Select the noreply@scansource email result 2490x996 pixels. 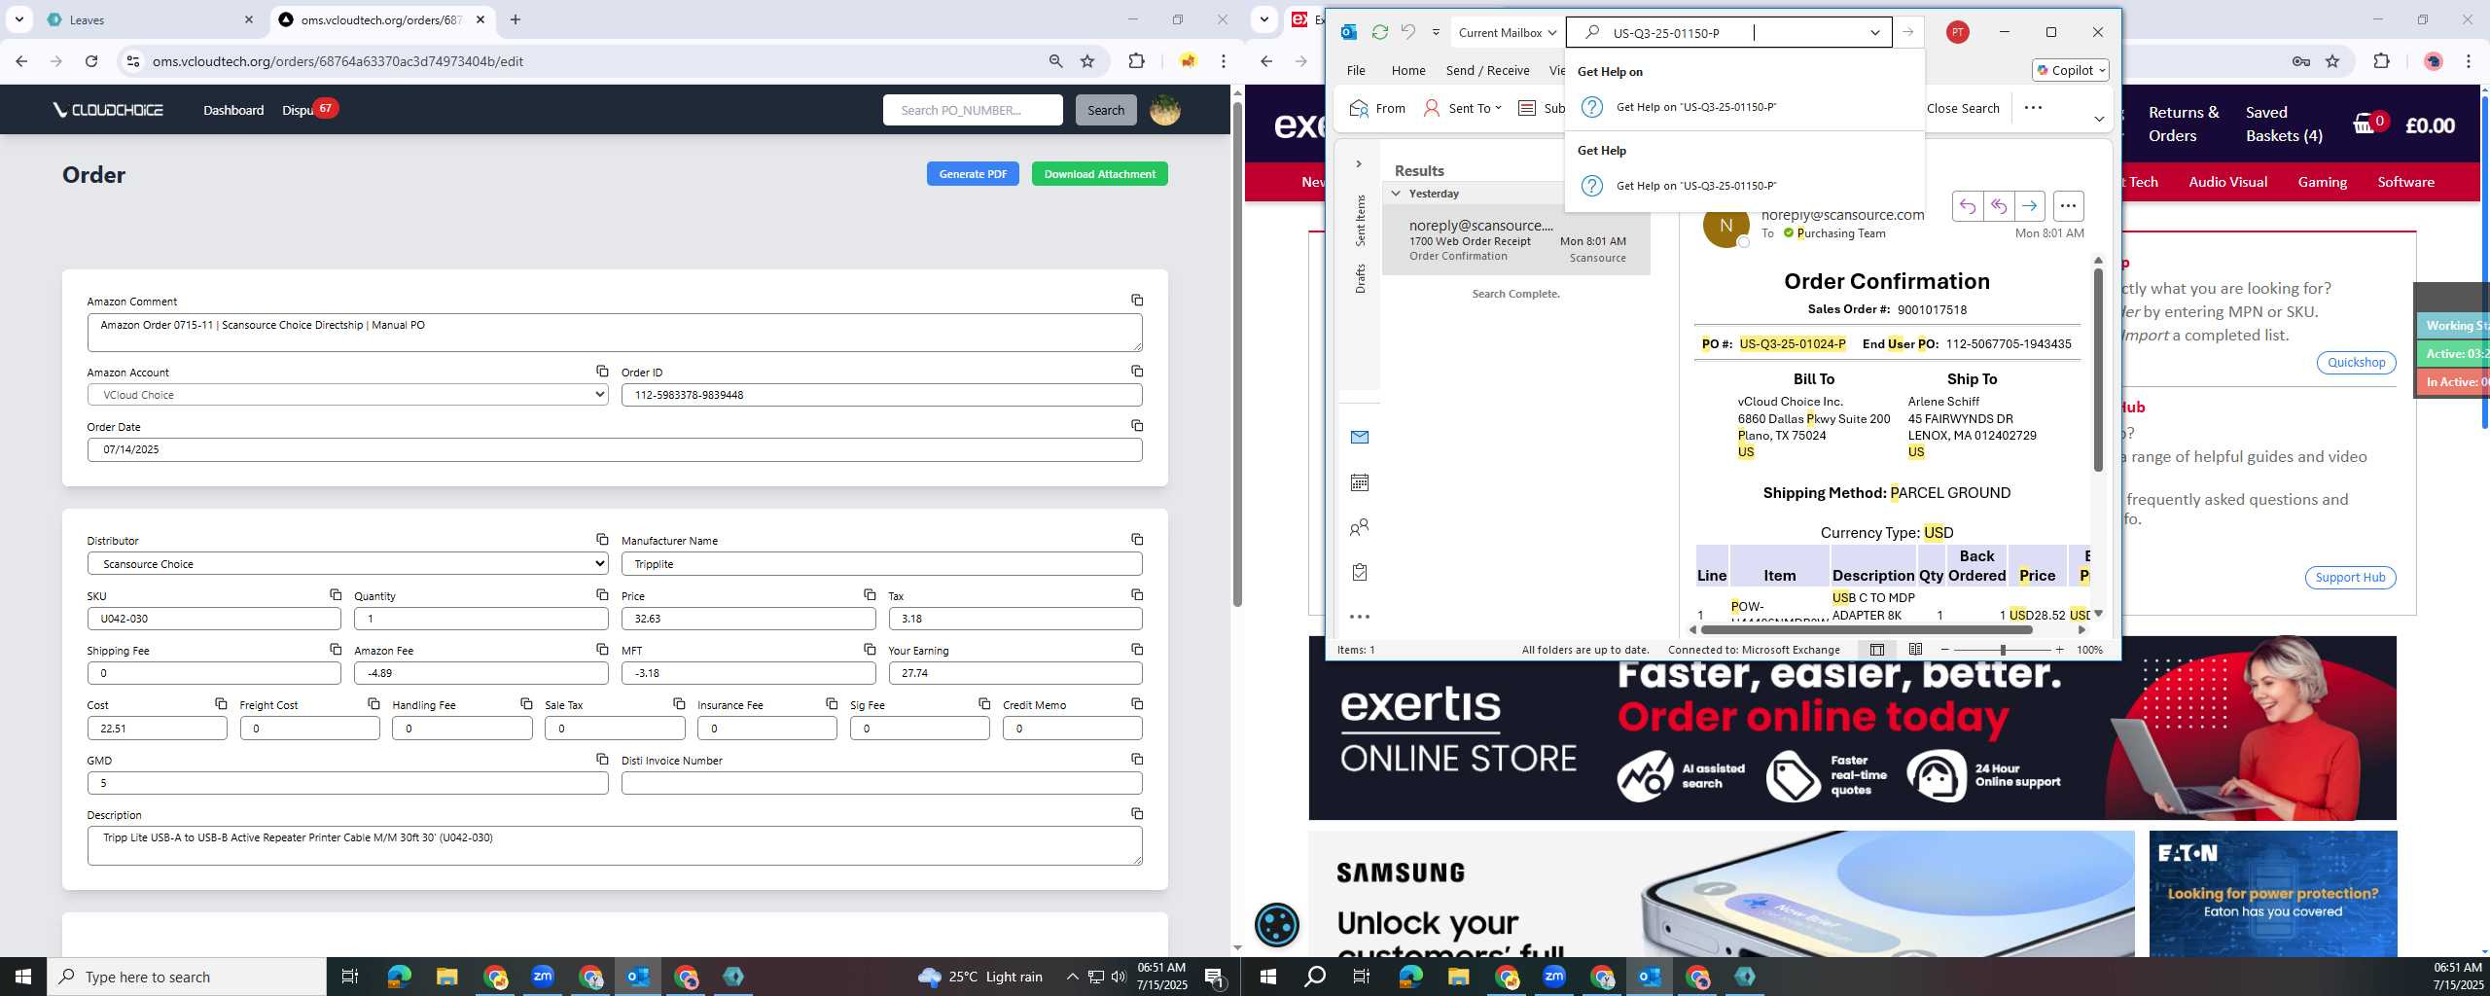click(x=1516, y=240)
